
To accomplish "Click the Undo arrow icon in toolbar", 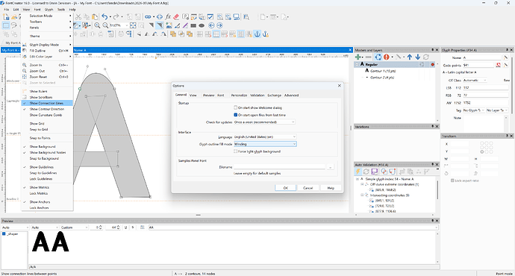I will (x=104, y=16).
